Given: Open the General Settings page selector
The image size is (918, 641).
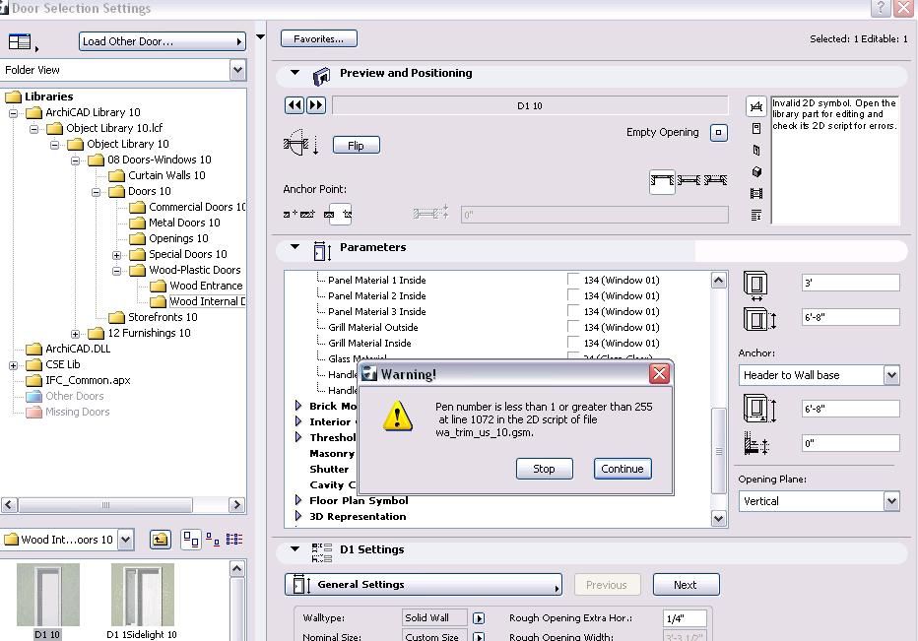Looking at the screenshot, I should tap(424, 584).
